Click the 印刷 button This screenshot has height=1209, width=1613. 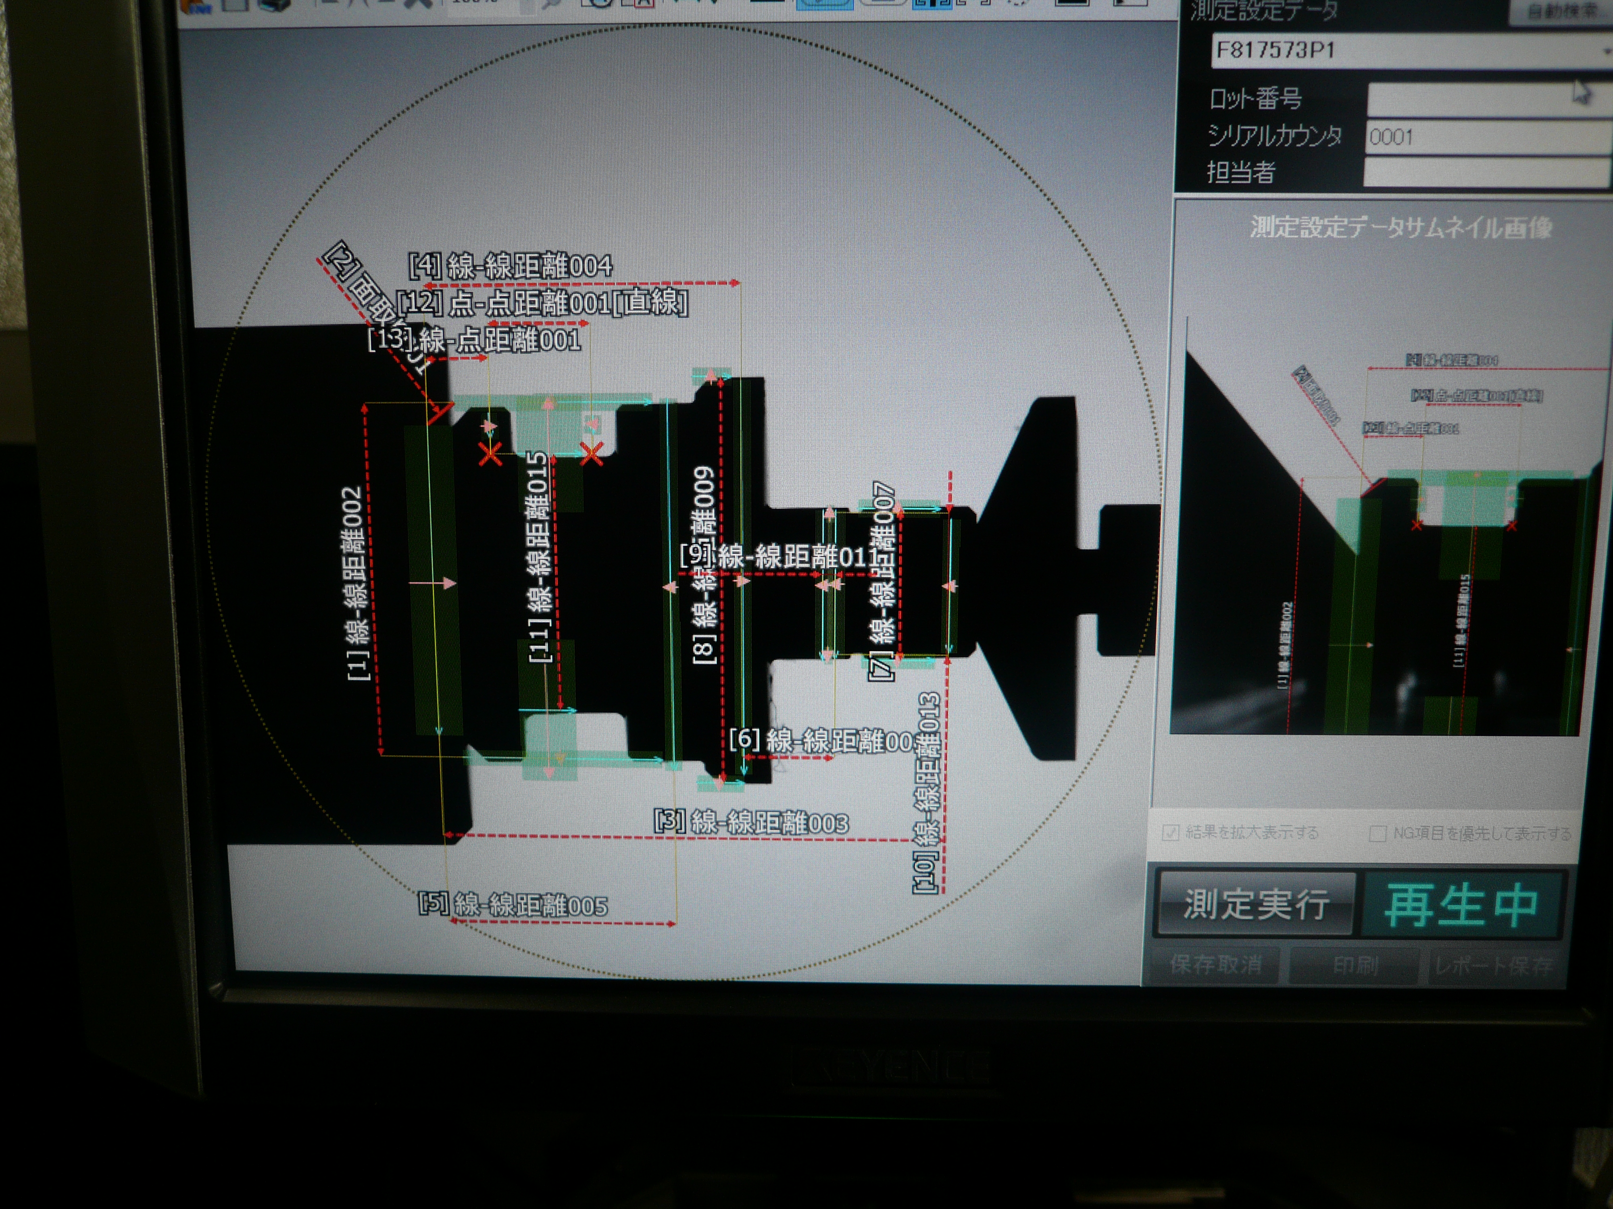click(x=1355, y=966)
